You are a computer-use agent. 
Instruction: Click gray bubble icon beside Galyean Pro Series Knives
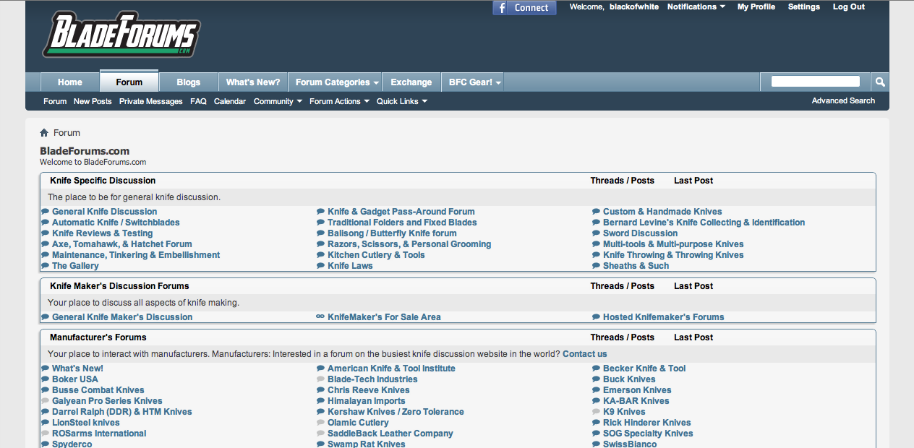[46, 401]
